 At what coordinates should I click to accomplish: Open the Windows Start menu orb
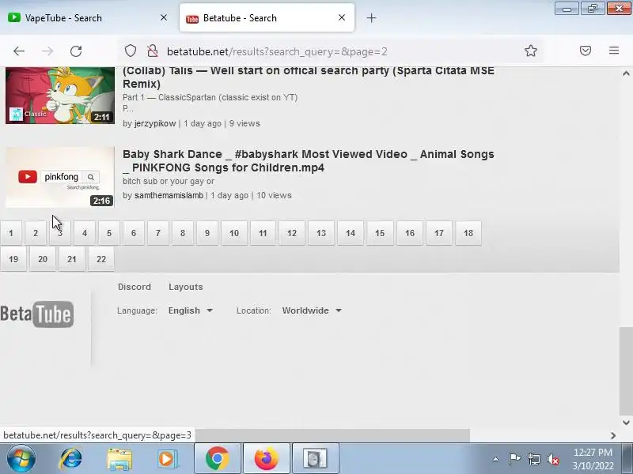(x=21, y=459)
